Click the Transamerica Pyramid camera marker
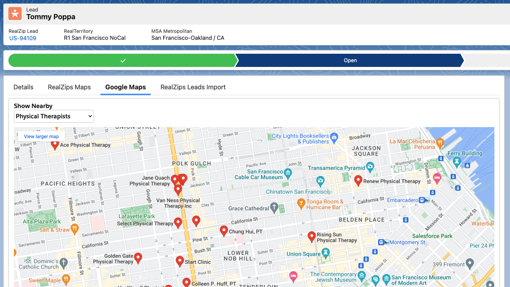This screenshot has height=287, width=510. click(370, 167)
